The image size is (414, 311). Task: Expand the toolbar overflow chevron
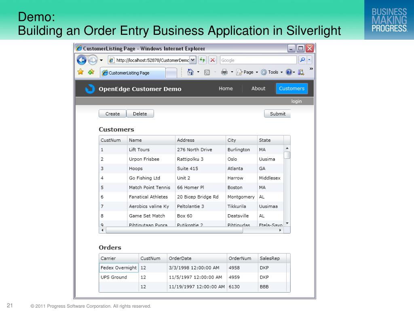tap(311, 69)
